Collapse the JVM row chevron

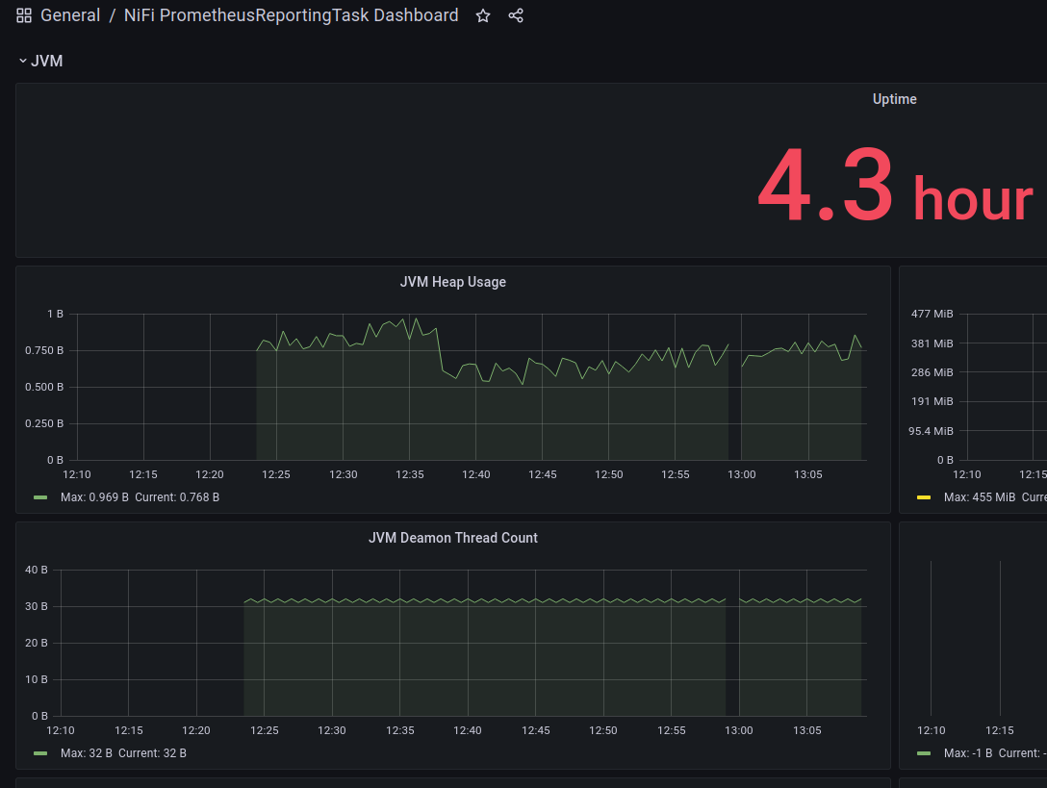23,61
